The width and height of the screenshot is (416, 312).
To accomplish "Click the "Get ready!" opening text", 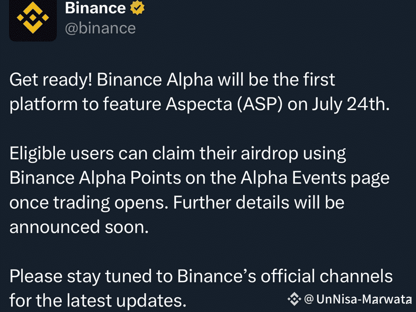I will [50, 80].
